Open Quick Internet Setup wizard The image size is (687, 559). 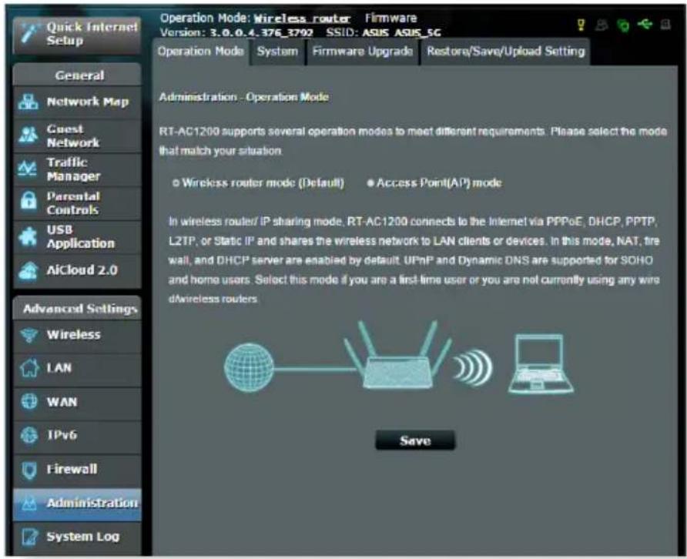pyautogui.click(x=77, y=35)
